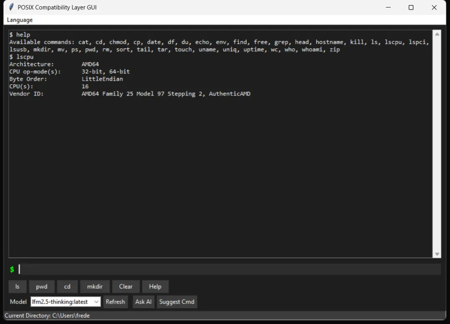Click the 'CPU op-mode(s):' label
The height and width of the screenshot is (324, 450).
(35, 72)
